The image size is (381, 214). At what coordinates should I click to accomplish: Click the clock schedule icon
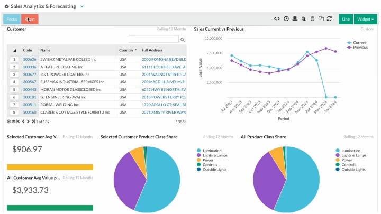tap(286, 18)
